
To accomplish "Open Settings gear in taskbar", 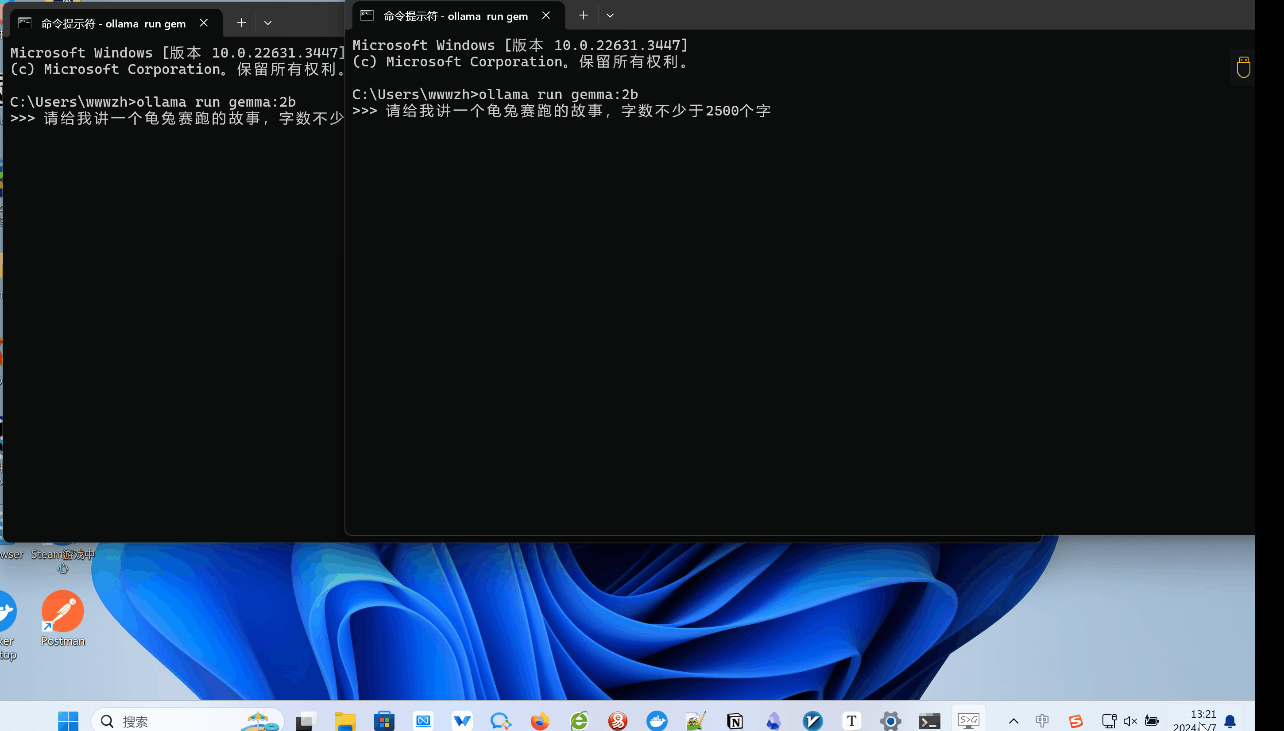I will coord(890,721).
